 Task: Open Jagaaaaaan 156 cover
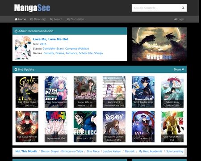pyautogui.click(x=56, y=127)
